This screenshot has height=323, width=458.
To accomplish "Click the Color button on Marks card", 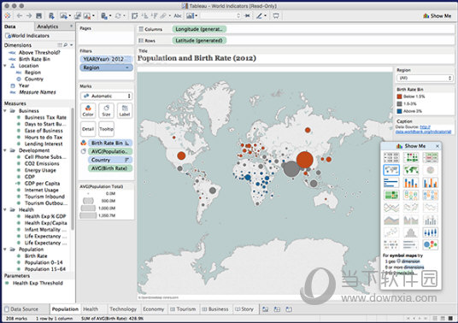I will tap(88, 111).
